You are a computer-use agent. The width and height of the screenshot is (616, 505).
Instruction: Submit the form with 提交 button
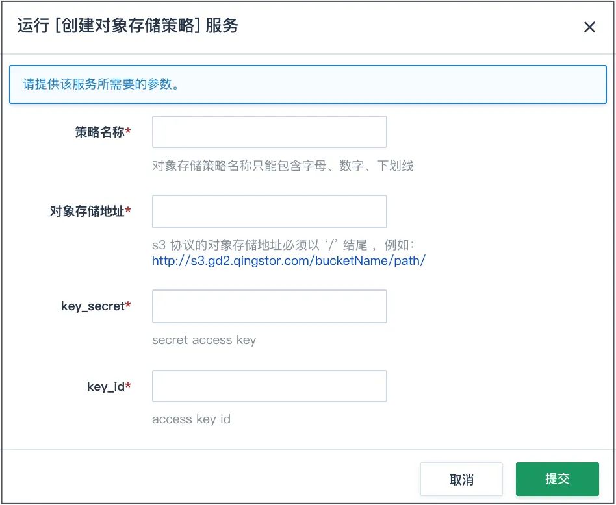coord(557,478)
